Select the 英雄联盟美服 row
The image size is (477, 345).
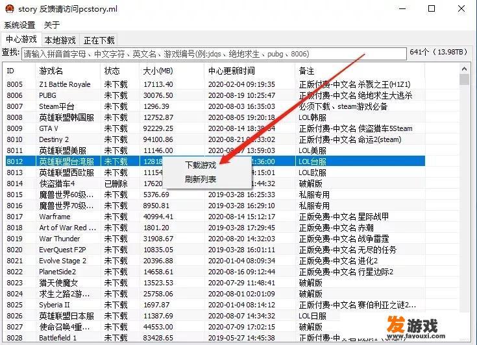[x=215, y=150]
